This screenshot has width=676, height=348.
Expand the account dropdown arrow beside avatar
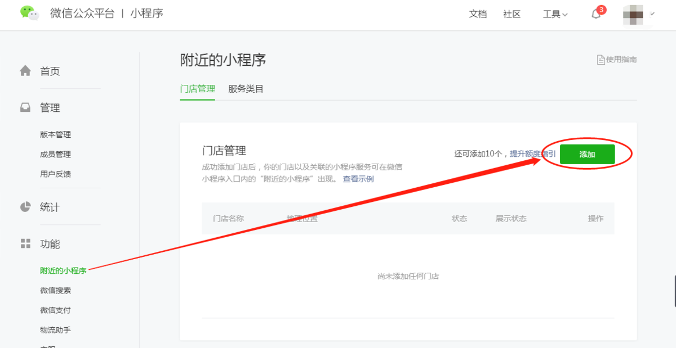pos(652,13)
